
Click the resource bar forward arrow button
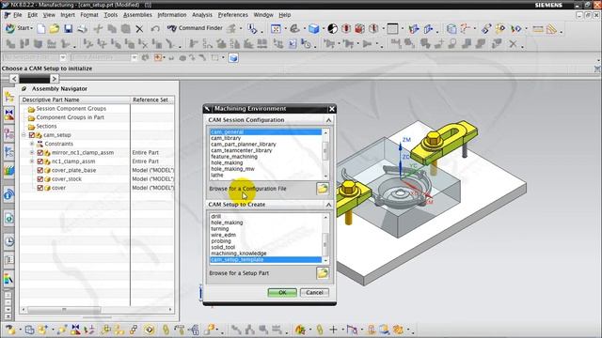[55, 79]
